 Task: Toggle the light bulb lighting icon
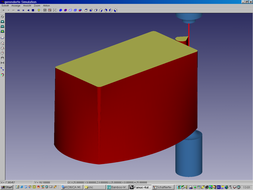pos(38,10)
